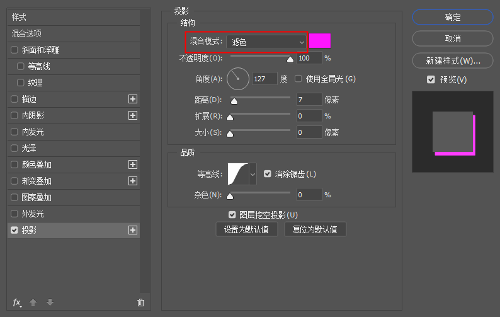Click the 扩展 percentage value field
Image resolution: width=500 pixels, height=317 pixels.
(309, 116)
